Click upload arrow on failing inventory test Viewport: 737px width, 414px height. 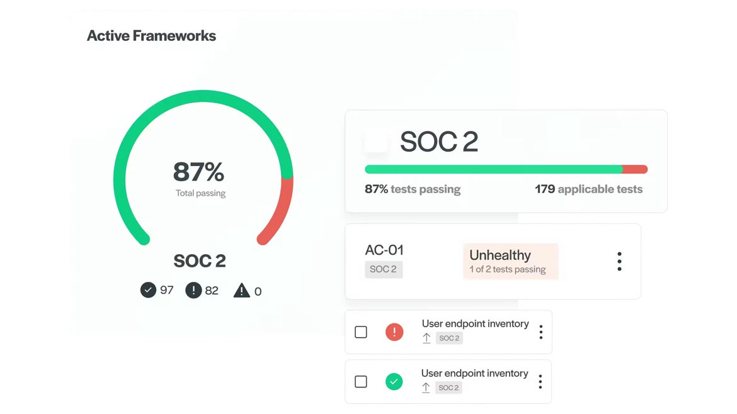coord(426,338)
